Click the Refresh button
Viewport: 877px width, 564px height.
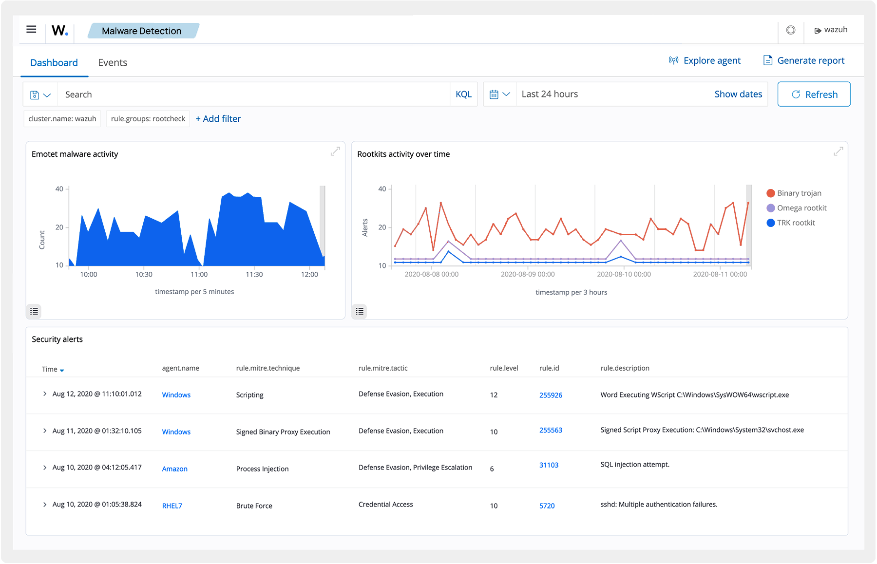[814, 94]
